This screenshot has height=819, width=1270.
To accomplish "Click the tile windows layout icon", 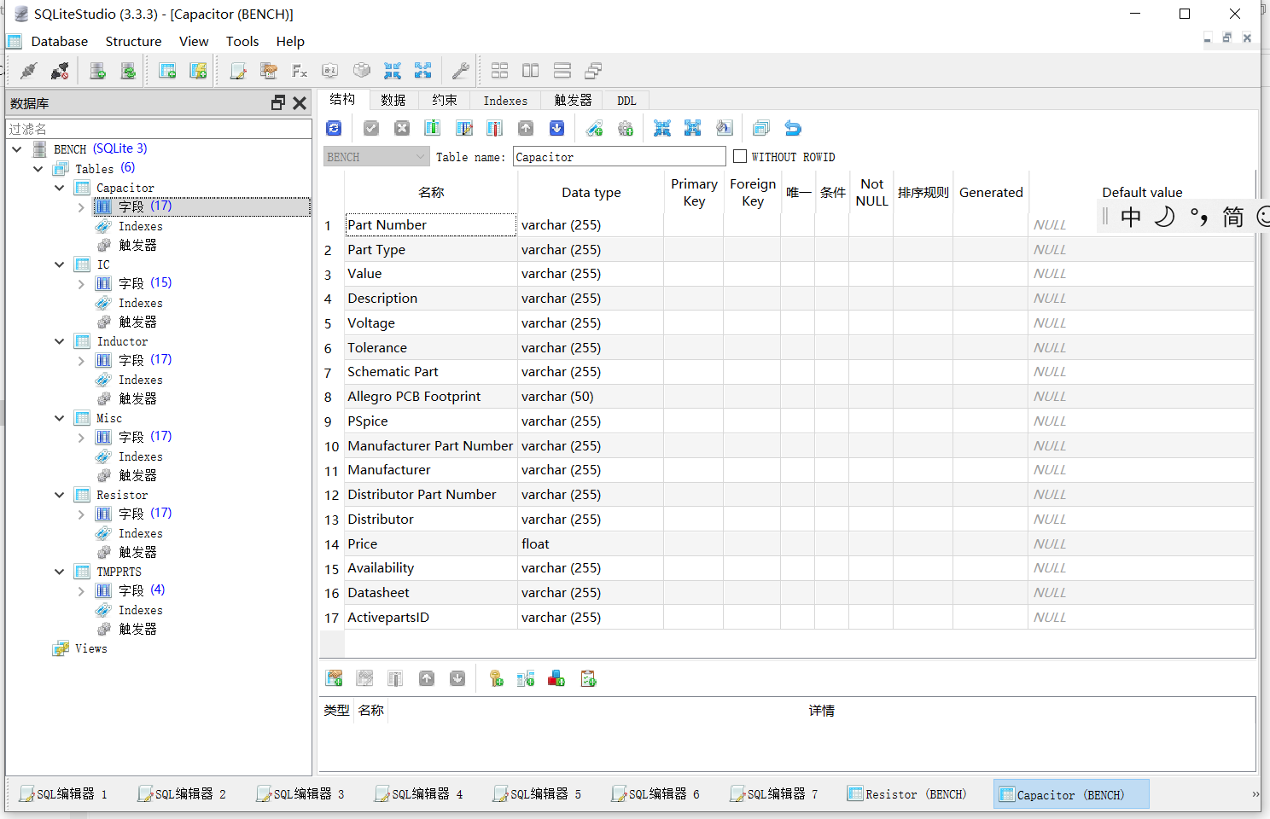I will pos(500,71).
